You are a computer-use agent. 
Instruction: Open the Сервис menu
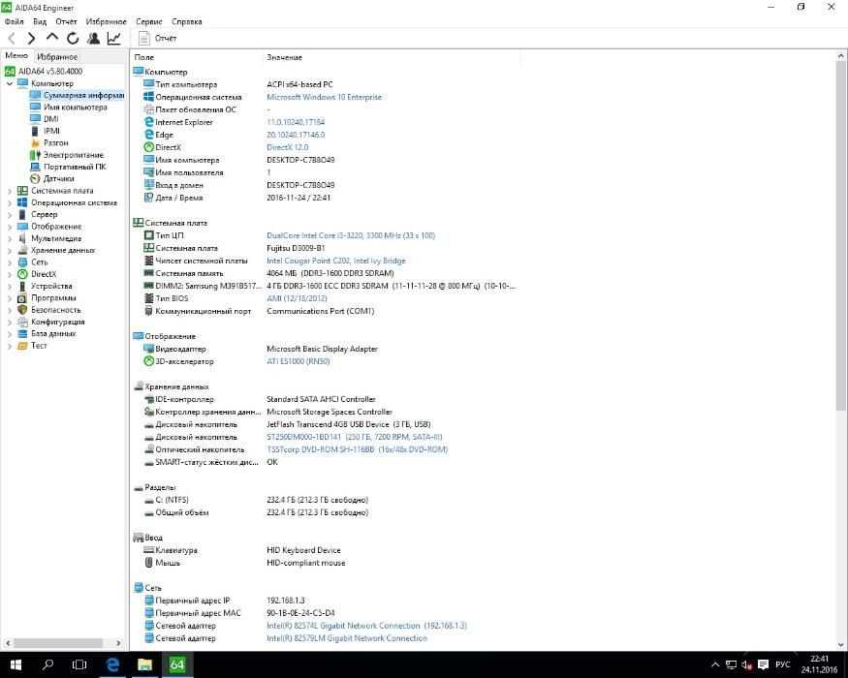click(x=148, y=21)
